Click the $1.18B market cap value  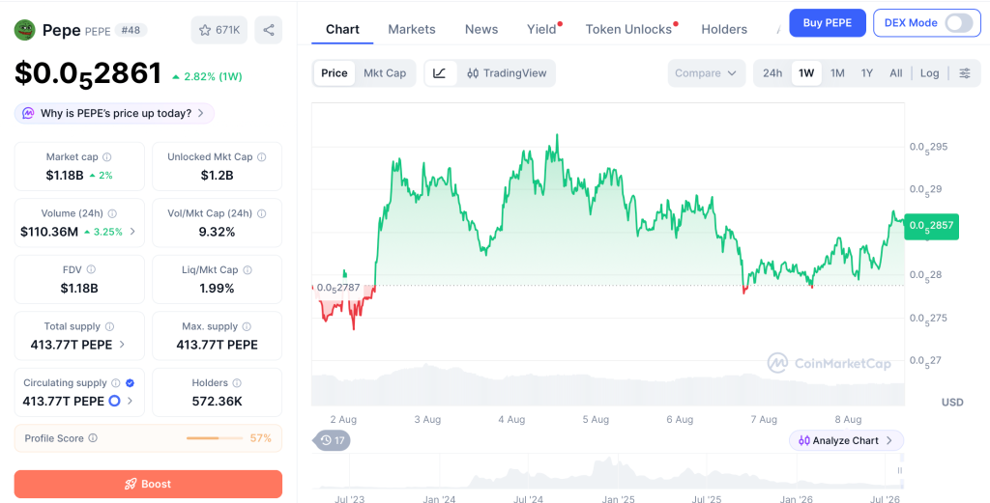[x=65, y=176]
